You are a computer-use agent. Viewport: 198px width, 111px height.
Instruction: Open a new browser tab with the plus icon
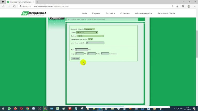point(38,2)
